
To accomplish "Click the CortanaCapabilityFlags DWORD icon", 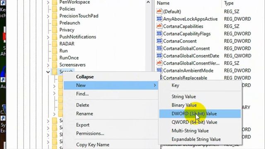I will pos(159,34).
